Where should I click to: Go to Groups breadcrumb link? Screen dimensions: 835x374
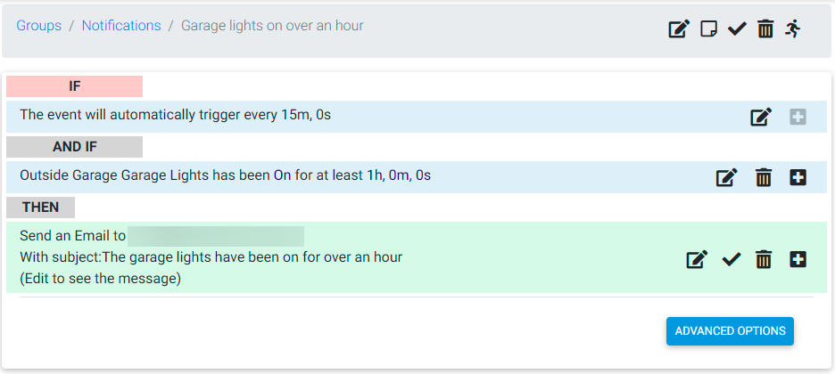(x=39, y=26)
